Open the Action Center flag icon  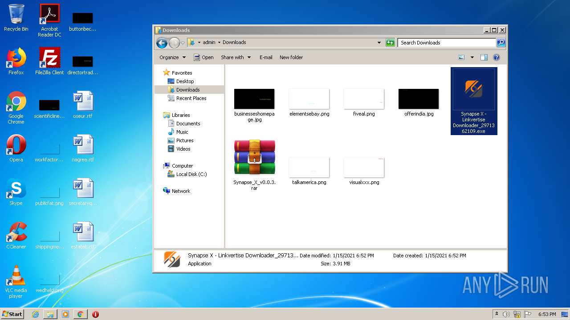pyautogui.click(x=528, y=314)
